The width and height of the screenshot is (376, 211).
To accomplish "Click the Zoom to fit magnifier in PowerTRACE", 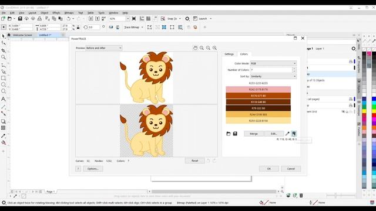I will coord(214,48).
